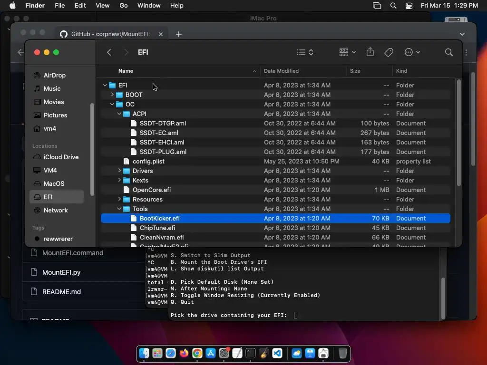487x365 pixels.
Task: Click the Finder file list scrollbar
Action: pos(459,133)
